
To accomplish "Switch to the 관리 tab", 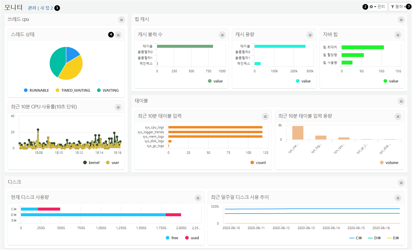I will coord(32,8).
